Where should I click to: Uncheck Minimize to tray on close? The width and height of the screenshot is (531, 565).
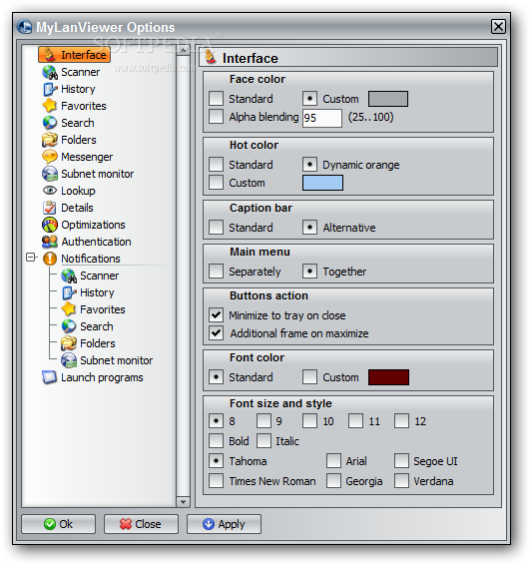(x=217, y=314)
